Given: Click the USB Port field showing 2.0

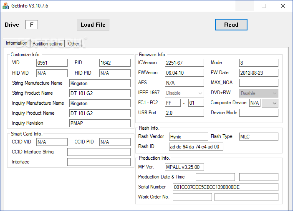Looking at the screenshot, I should (184, 113).
